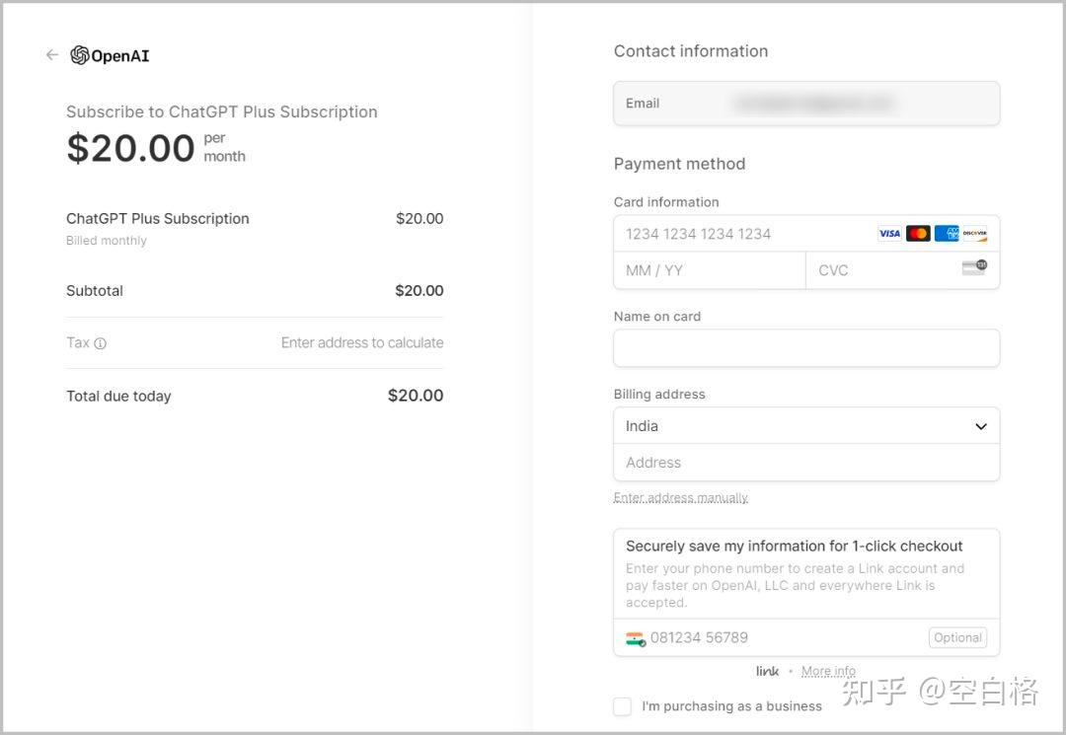This screenshot has width=1066, height=735.
Task: Open the India country dropdown
Action: [806, 426]
